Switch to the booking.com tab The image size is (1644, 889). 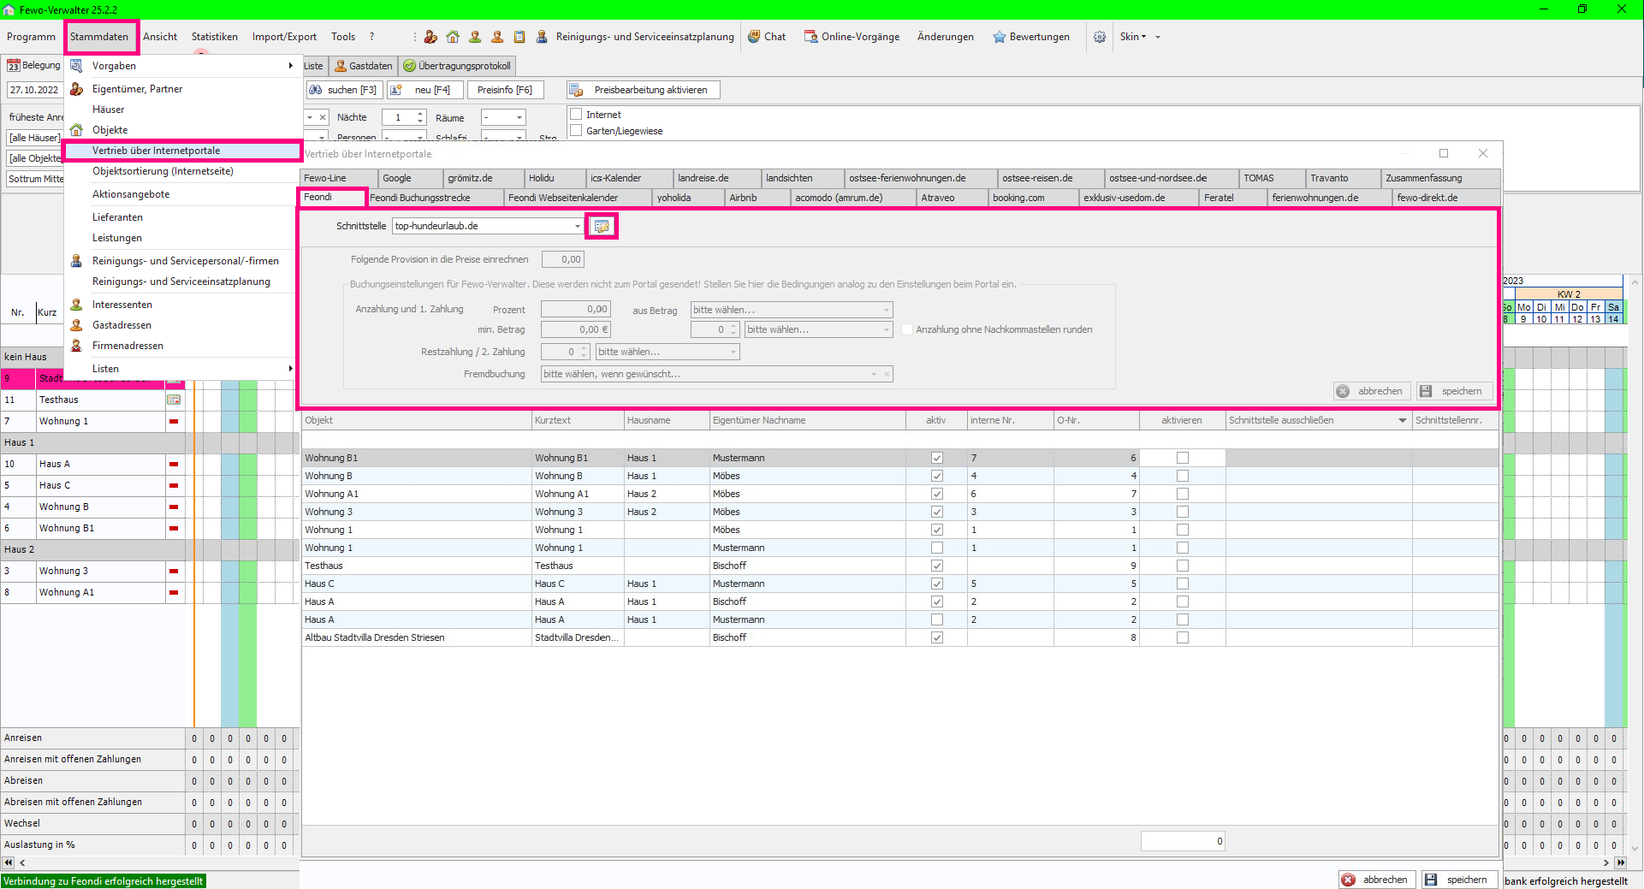[x=1035, y=198]
